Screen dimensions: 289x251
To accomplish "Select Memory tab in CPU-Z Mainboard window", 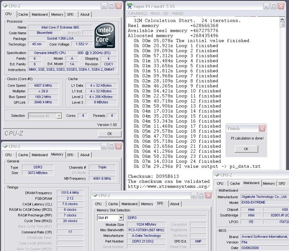I will 269,183.
